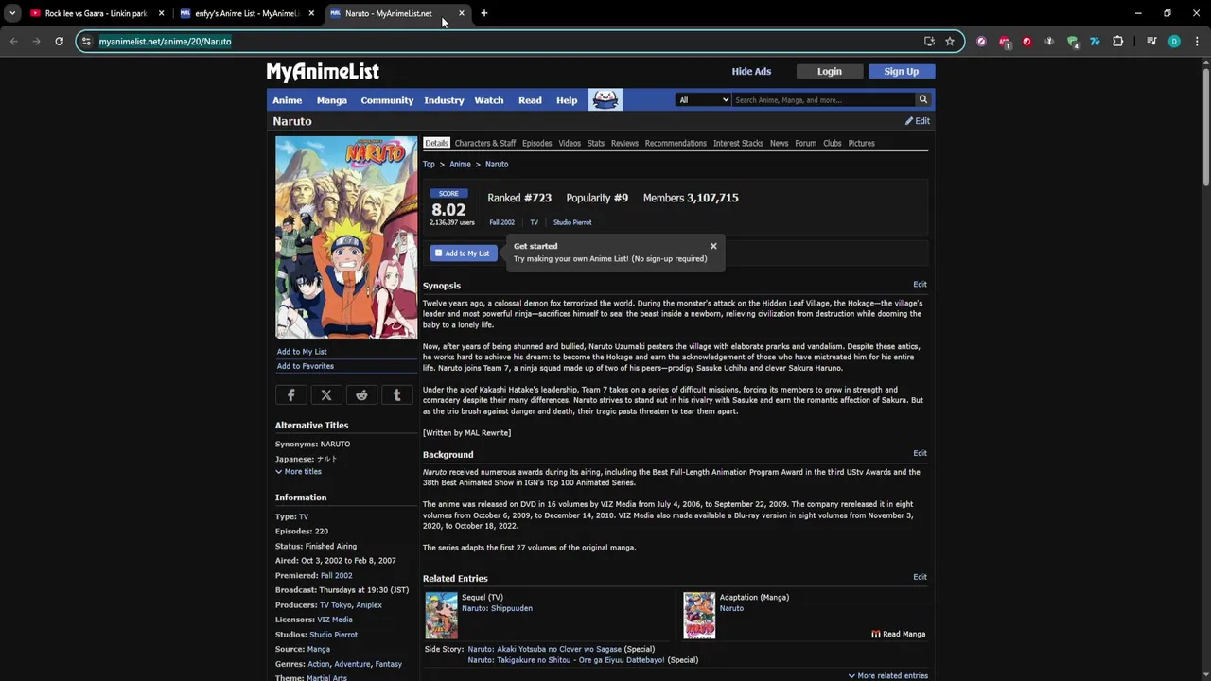This screenshot has height=681, width=1211.
Task: Switch to Interest Stacks tab
Action: coord(738,143)
